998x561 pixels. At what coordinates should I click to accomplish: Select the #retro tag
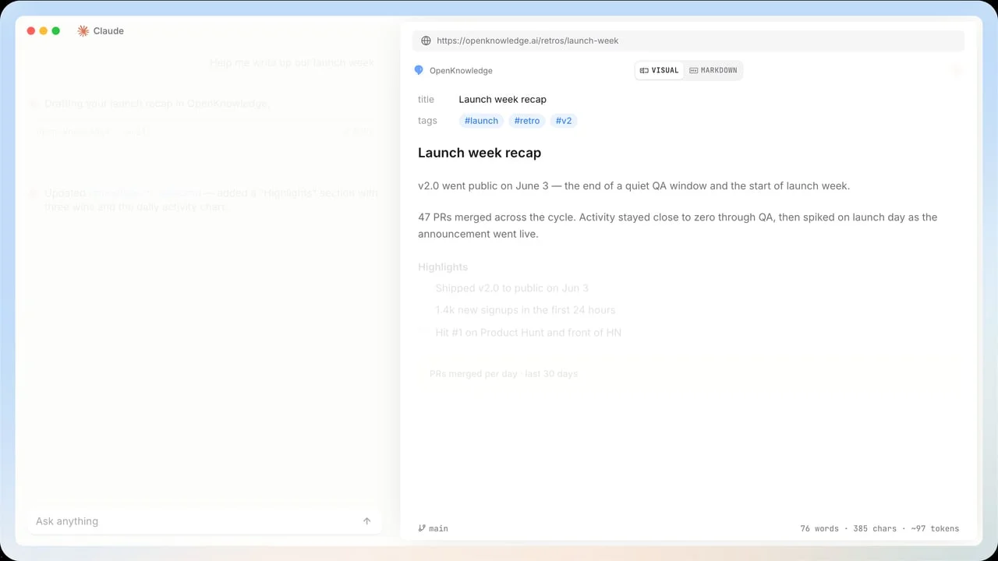(x=527, y=121)
